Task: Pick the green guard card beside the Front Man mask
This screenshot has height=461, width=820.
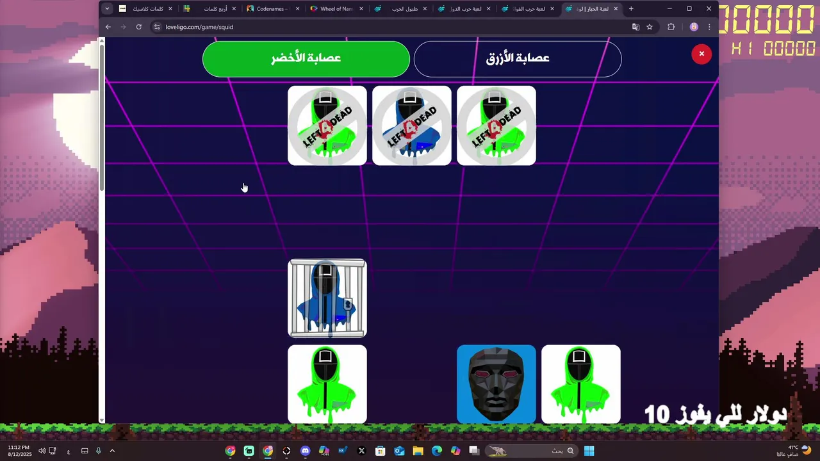Action: 581,384
